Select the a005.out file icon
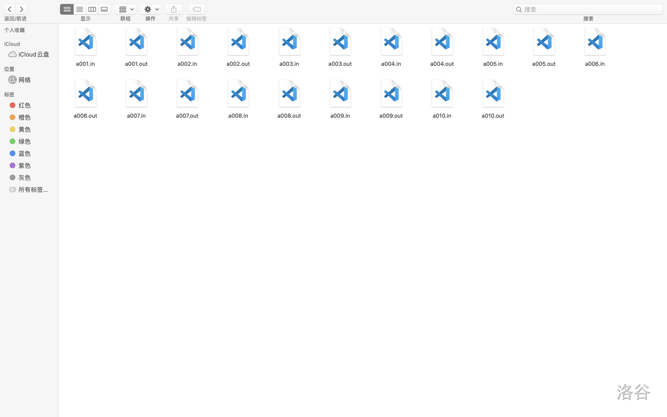Viewport: 667px width, 417px height. [544, 42]
